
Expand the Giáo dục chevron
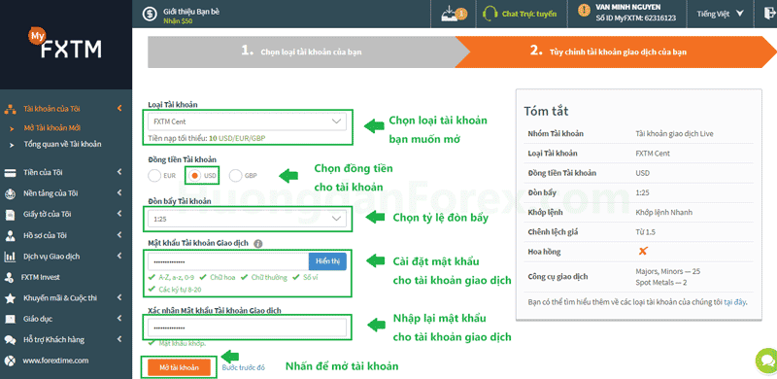coord(119,319)
